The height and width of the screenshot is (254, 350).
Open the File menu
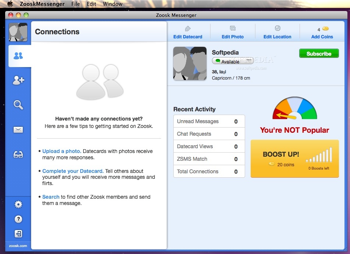pyautogui.click(x=76, y=4)
